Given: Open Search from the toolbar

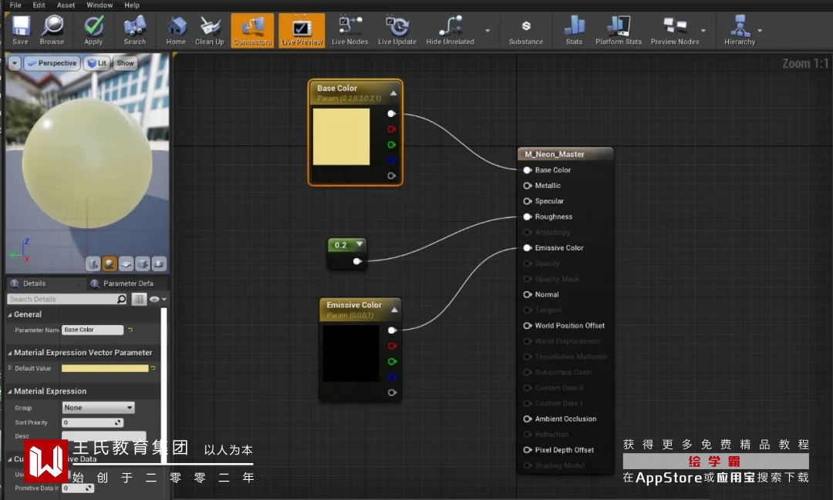Looking at the screenshot, I should click(x=135, y=30).
